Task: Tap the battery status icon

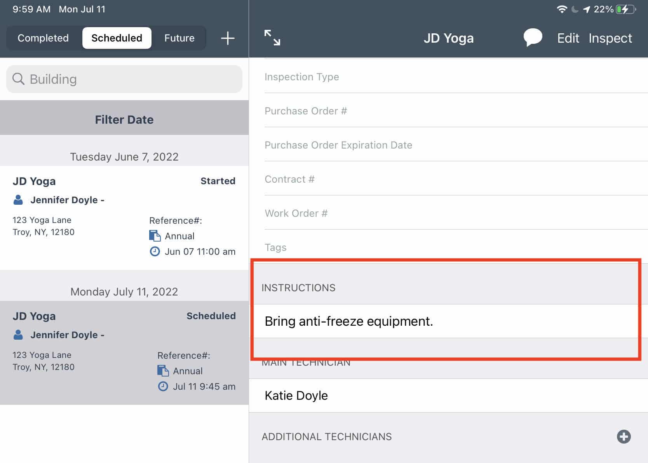Action: coord(625,9)
